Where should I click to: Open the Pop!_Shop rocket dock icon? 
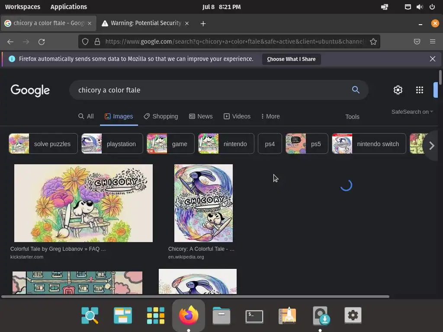tap(287, 315)
